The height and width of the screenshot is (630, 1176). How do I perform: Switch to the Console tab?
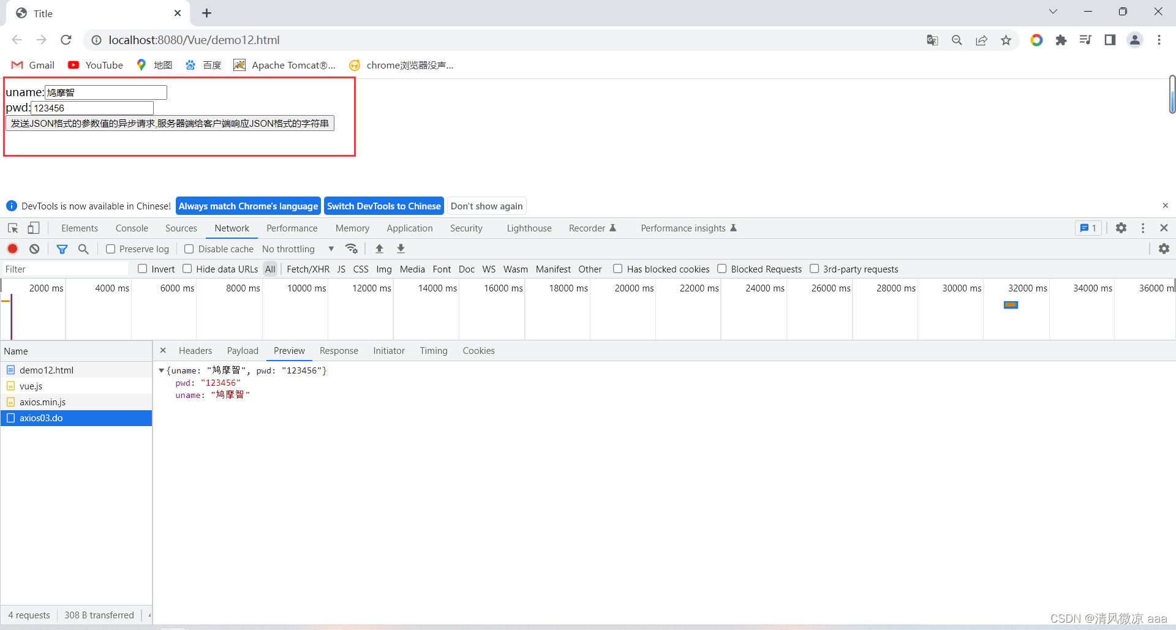[x=132, y=228]
